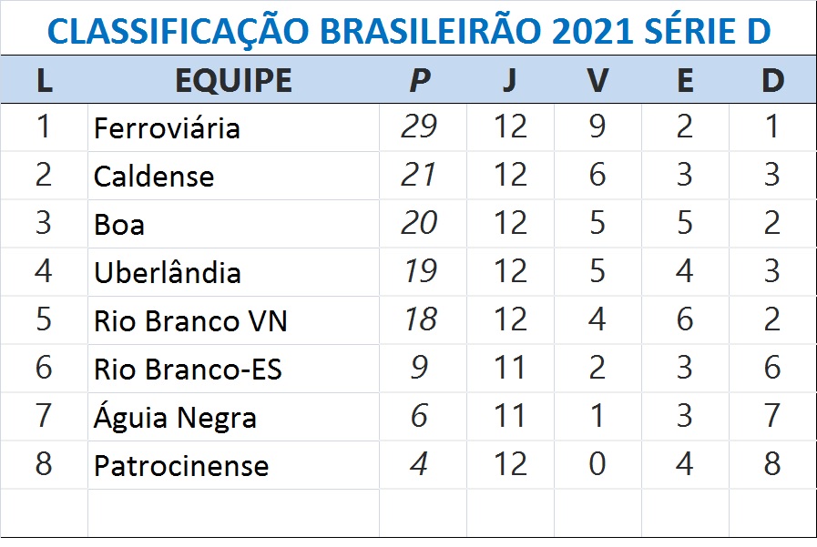
Task: Select the Patrocinense team cell
Action: pyautogui.click(x=181, y=466)
